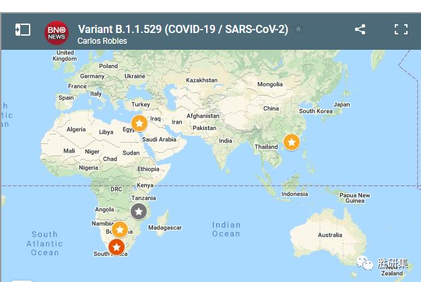
Task: Click the South Korea label
Action: tap(315, 111)
